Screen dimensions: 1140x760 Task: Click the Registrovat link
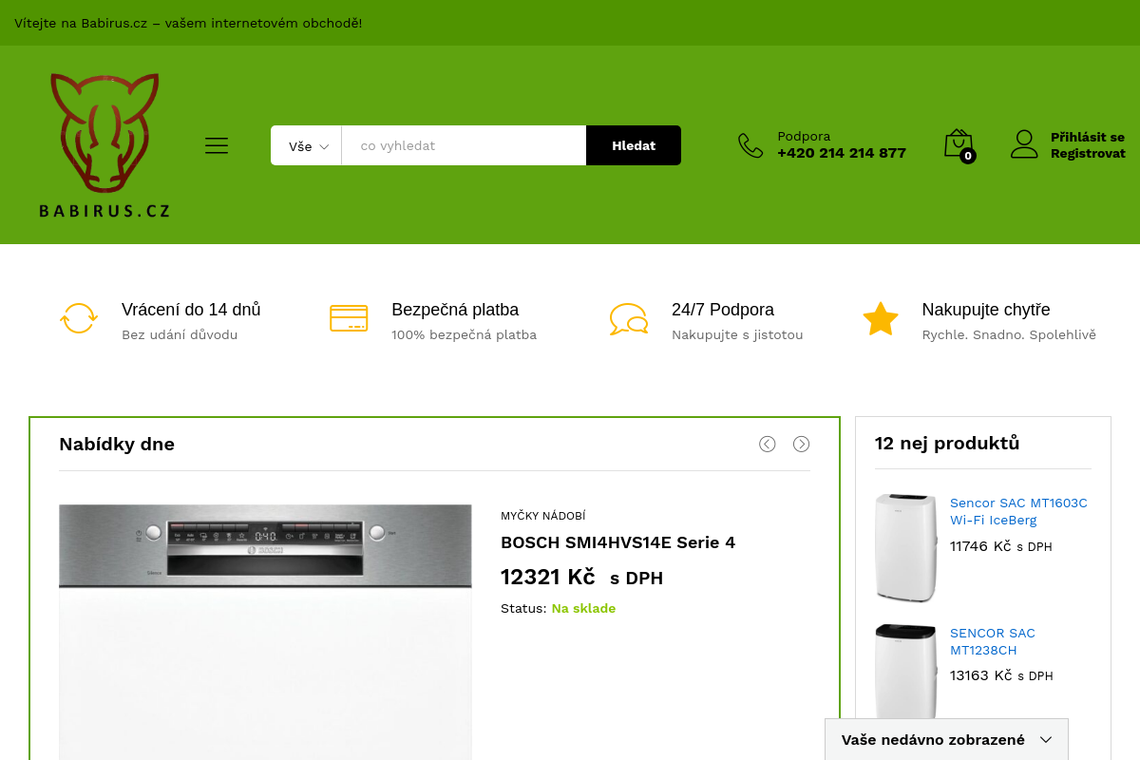[1088, 154]
